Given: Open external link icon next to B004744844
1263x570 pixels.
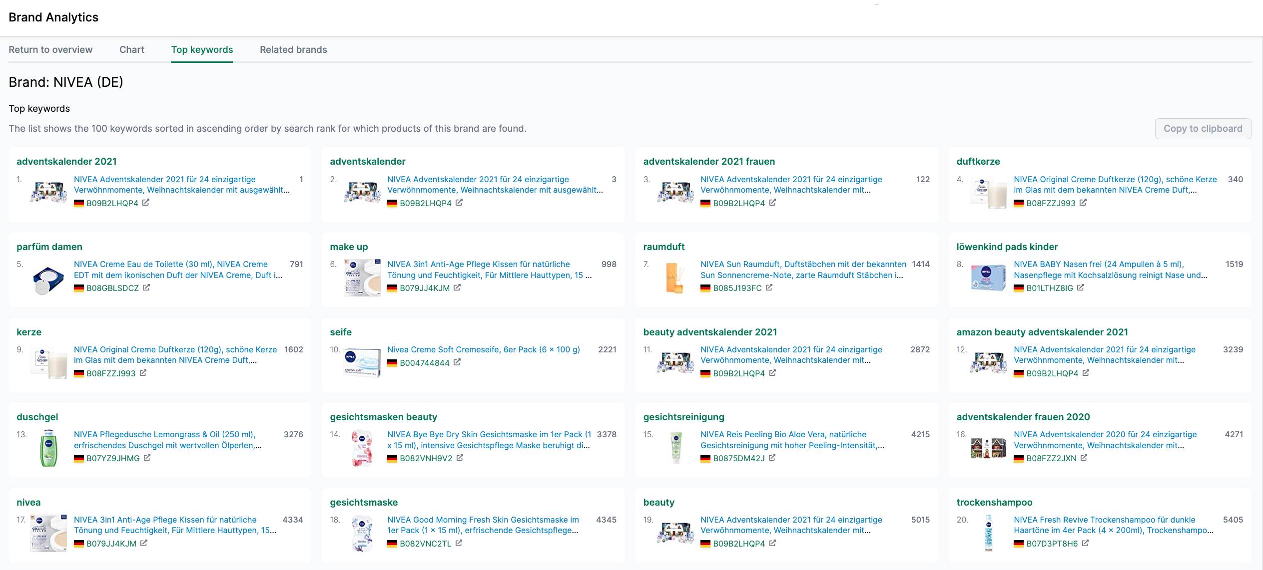Looking at the screenshot, I should 457,362.
